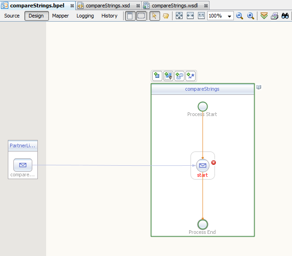
Task: Select the hand pan tool
Action: (166, 16)
